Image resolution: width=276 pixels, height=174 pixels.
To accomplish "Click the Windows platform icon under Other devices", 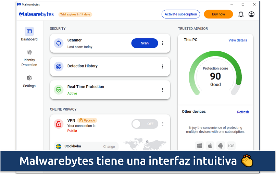I will pos(199,146).
